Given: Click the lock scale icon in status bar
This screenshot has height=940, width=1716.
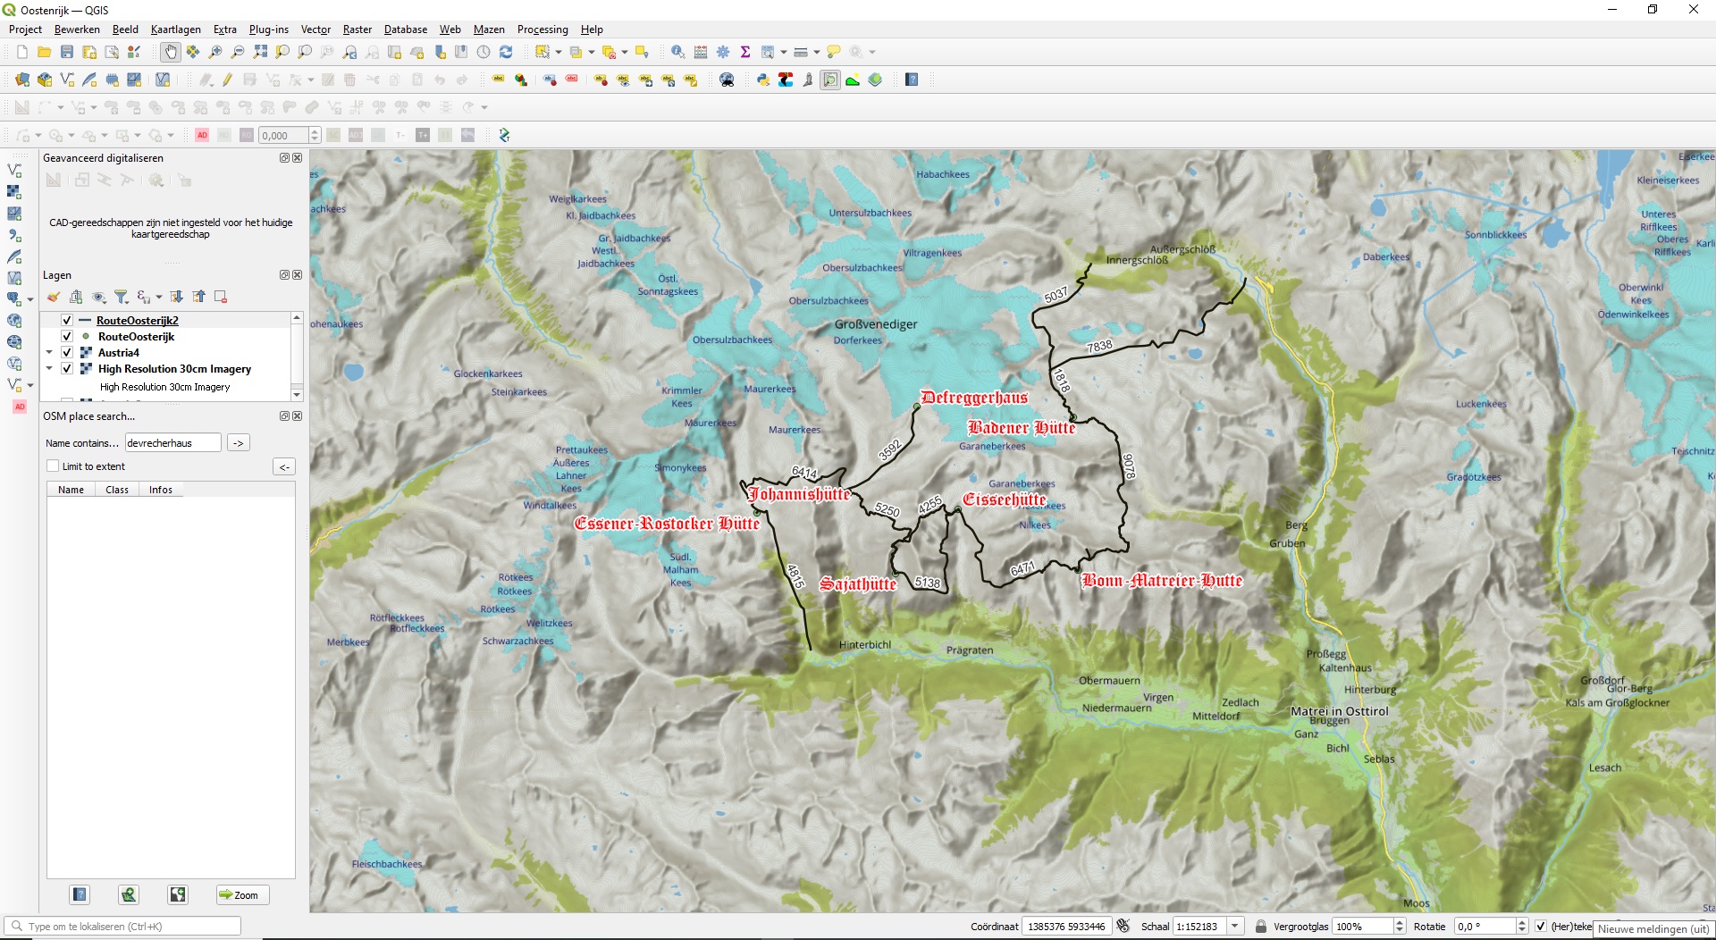Looking at the screenshot, I should coord(1260,927).
